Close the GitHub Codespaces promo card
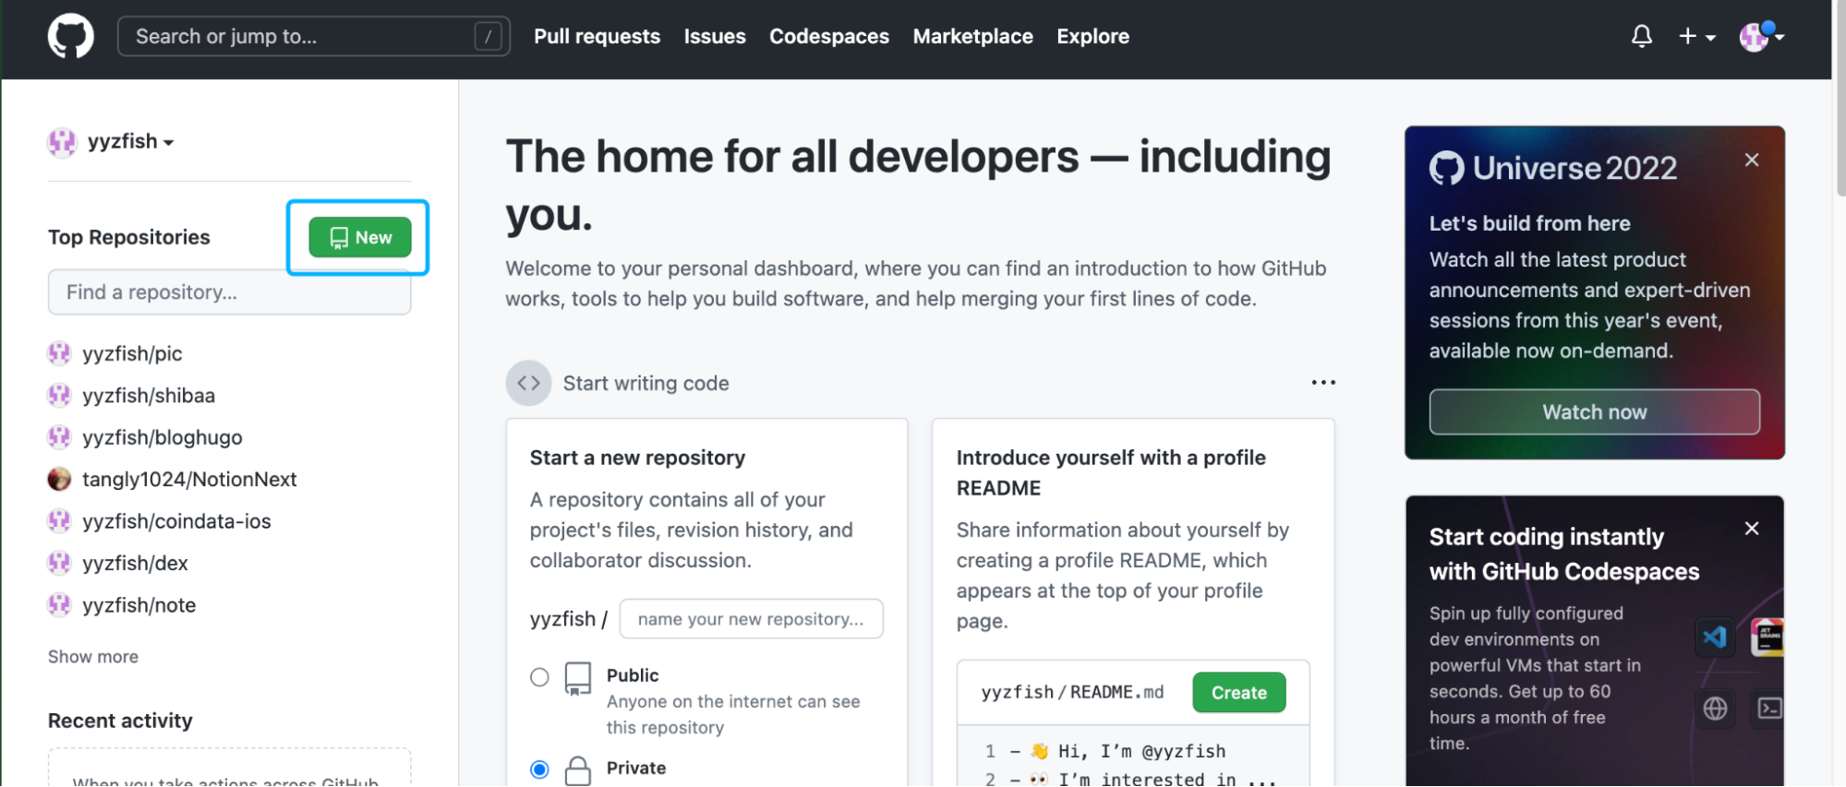Image resolution: width=1846 pixels, height=787 pixels. click(1752, 529)
